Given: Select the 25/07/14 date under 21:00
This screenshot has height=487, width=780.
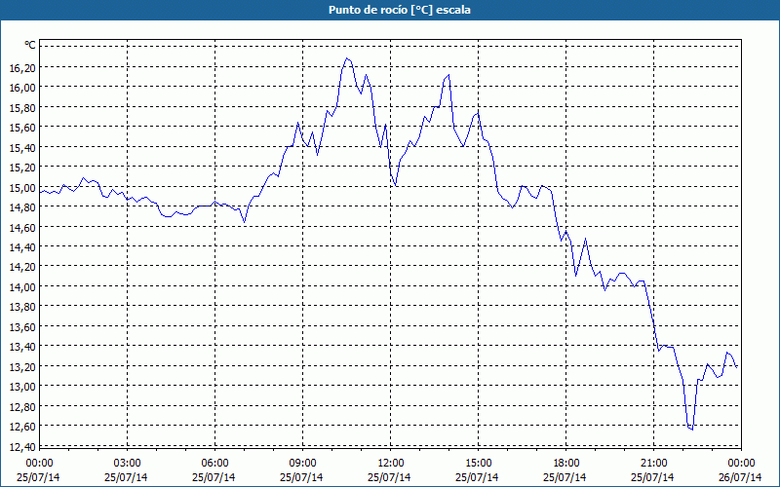Looking at the screenshot, I should click(652, 477).
